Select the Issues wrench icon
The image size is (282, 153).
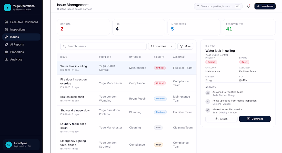[6, 37]
